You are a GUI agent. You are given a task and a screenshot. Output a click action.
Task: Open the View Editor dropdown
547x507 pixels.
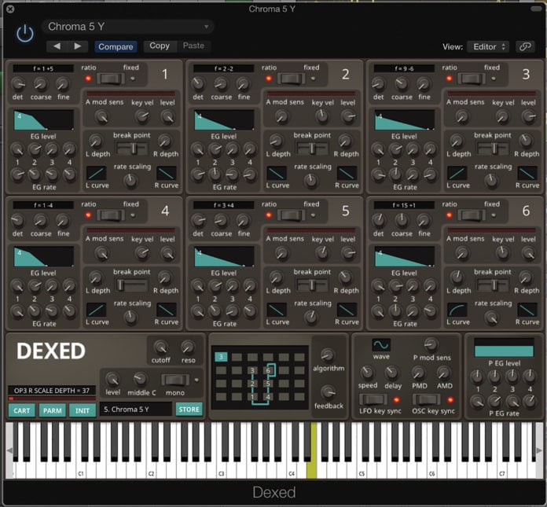[x=487, y=46]
